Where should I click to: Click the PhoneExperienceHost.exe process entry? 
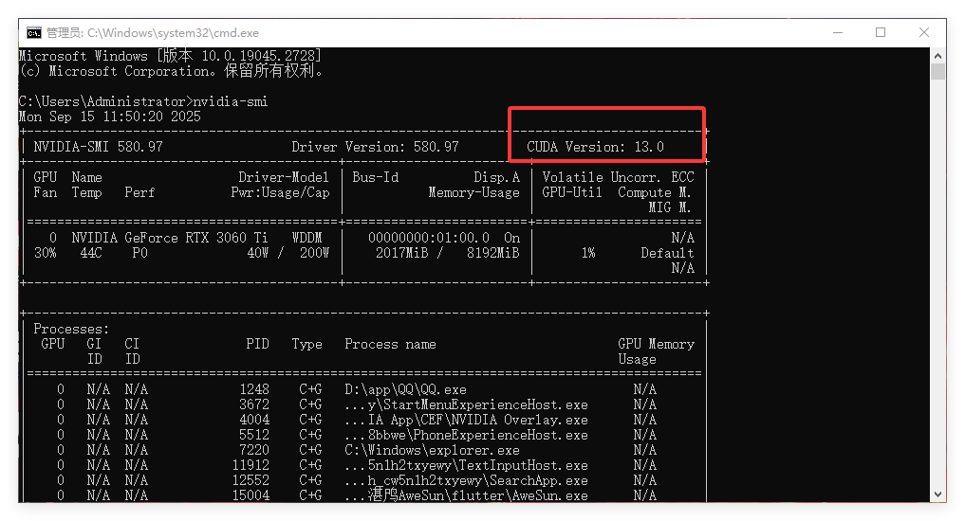[467, 436]
